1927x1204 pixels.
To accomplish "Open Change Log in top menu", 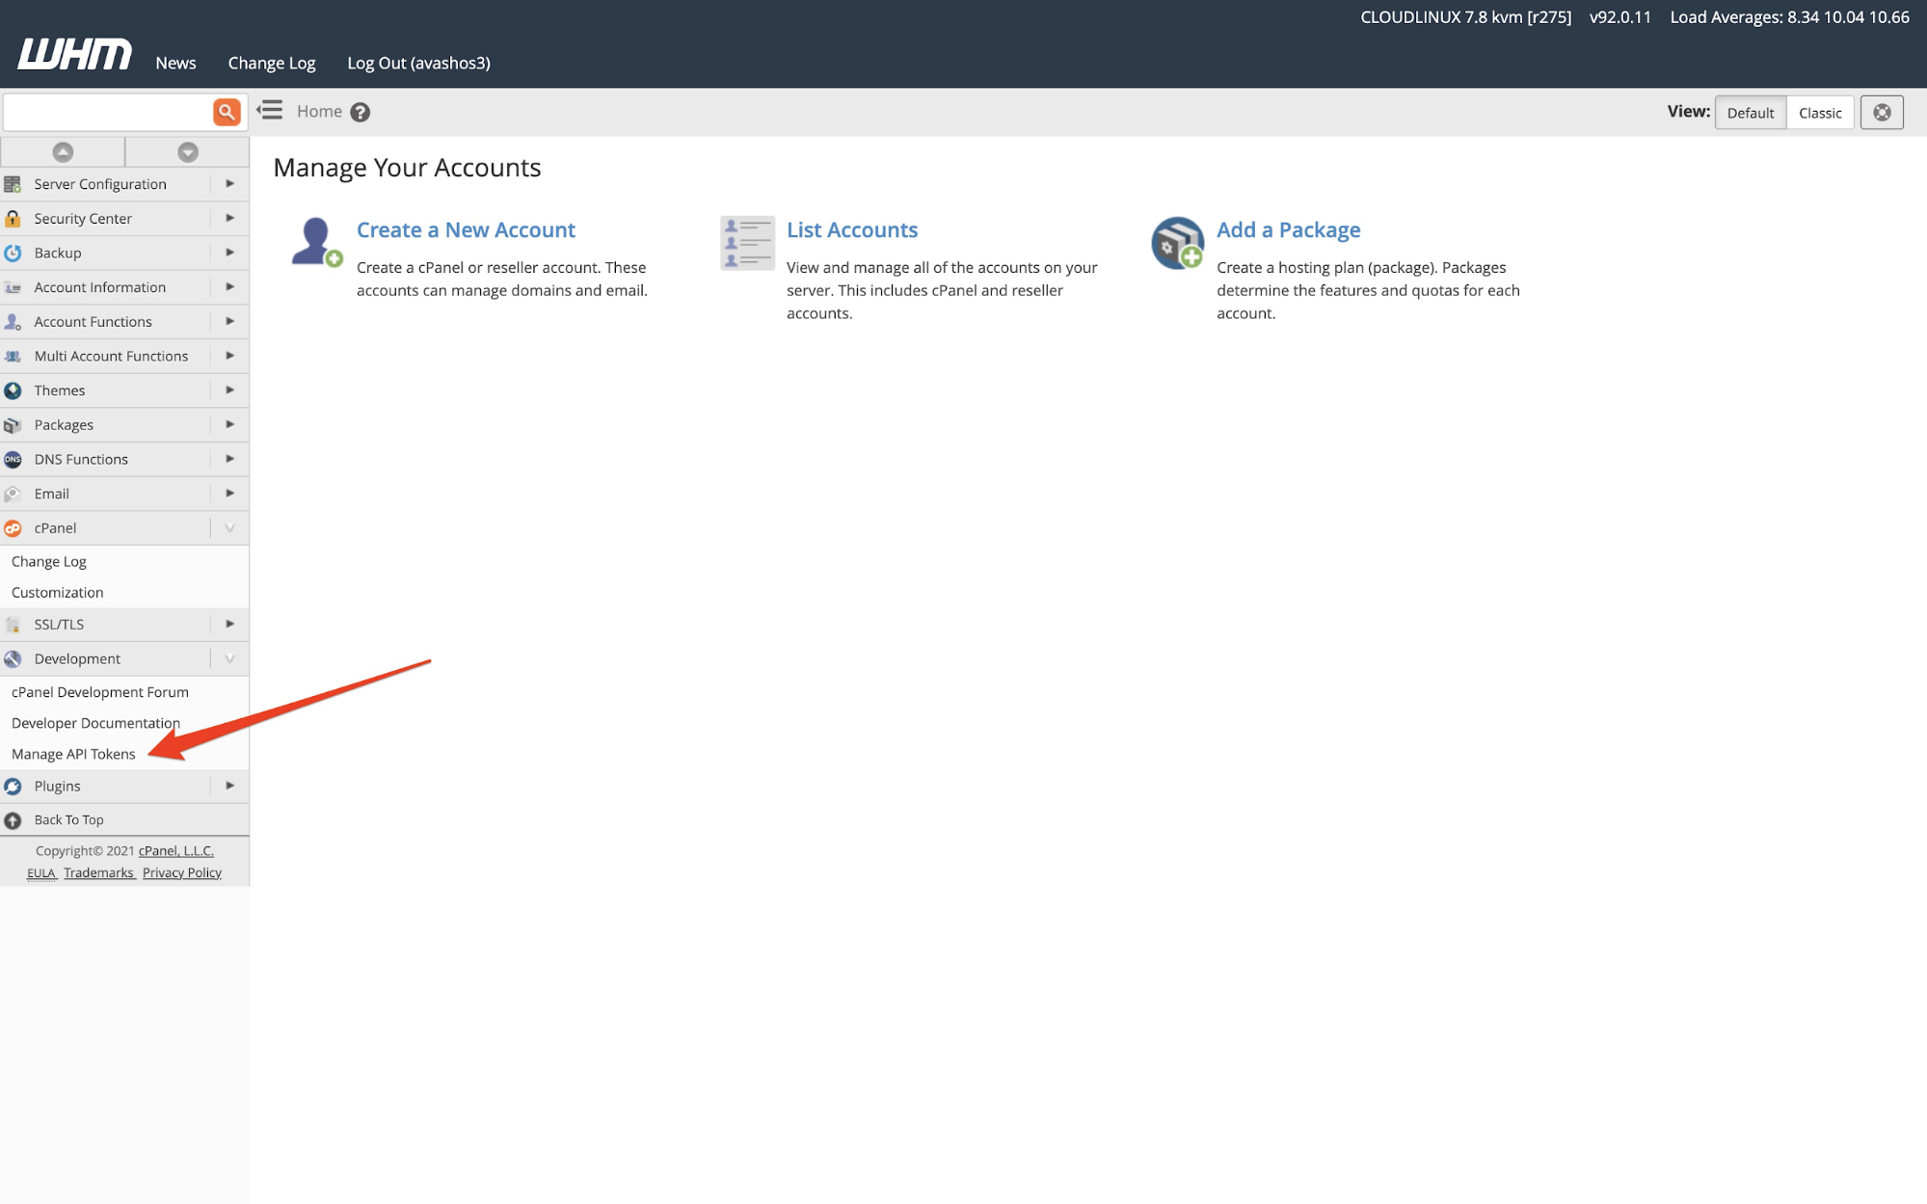I will (x=272, y=63).
